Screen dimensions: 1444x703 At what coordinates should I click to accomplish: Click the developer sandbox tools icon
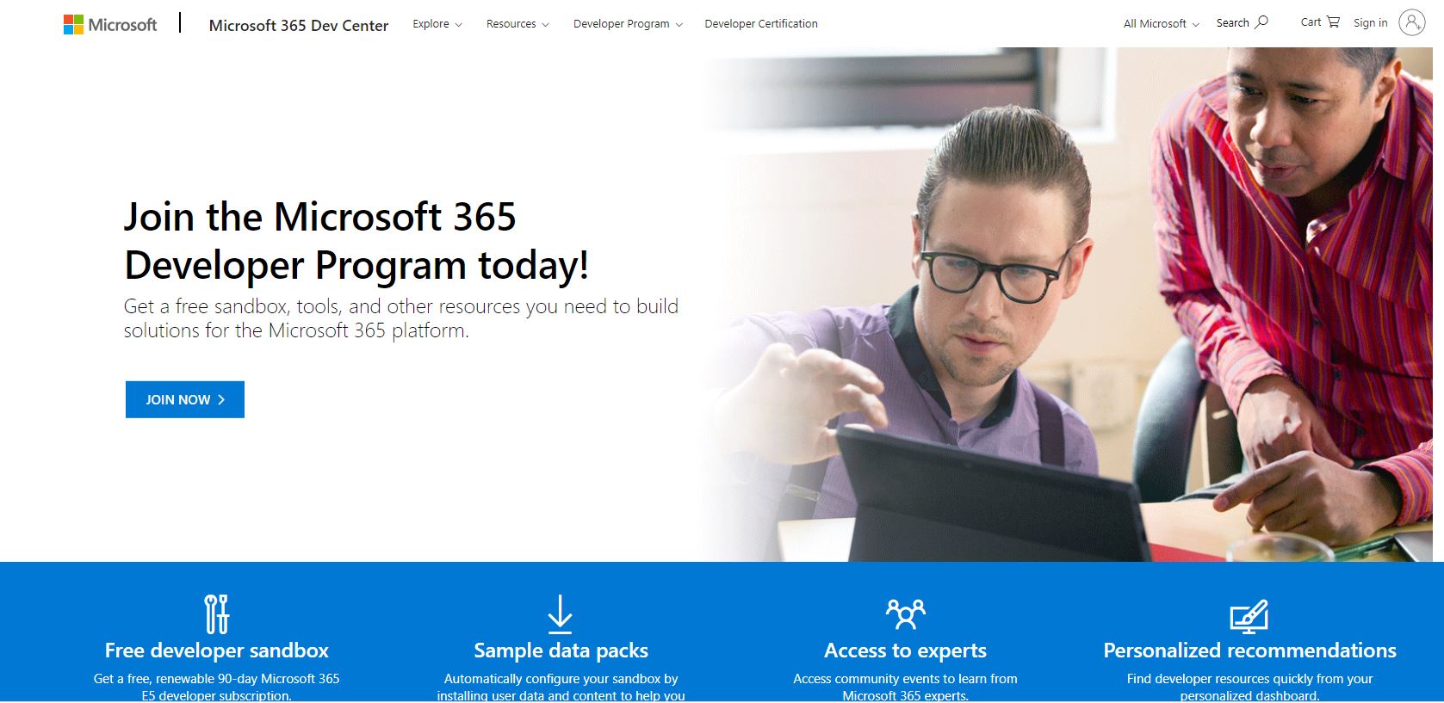[x=216, y=614]
